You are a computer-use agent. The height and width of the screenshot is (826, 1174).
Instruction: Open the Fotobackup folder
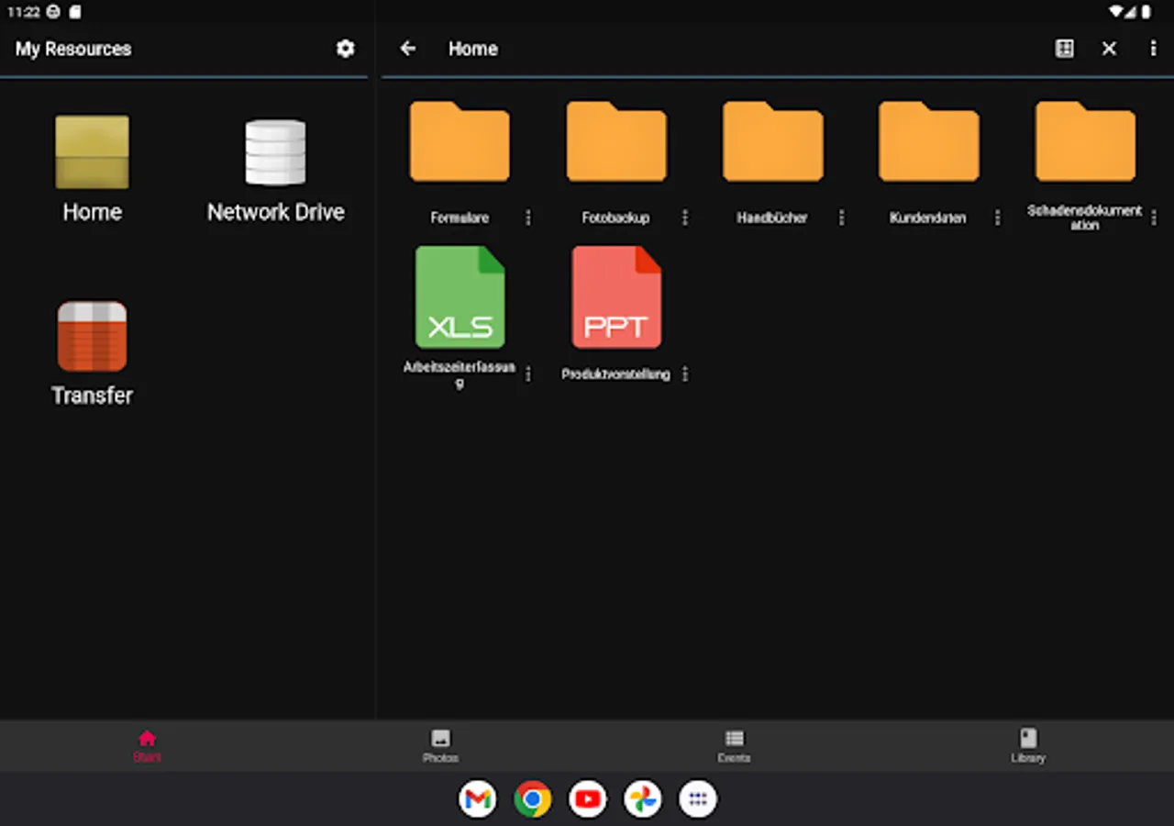616,141
